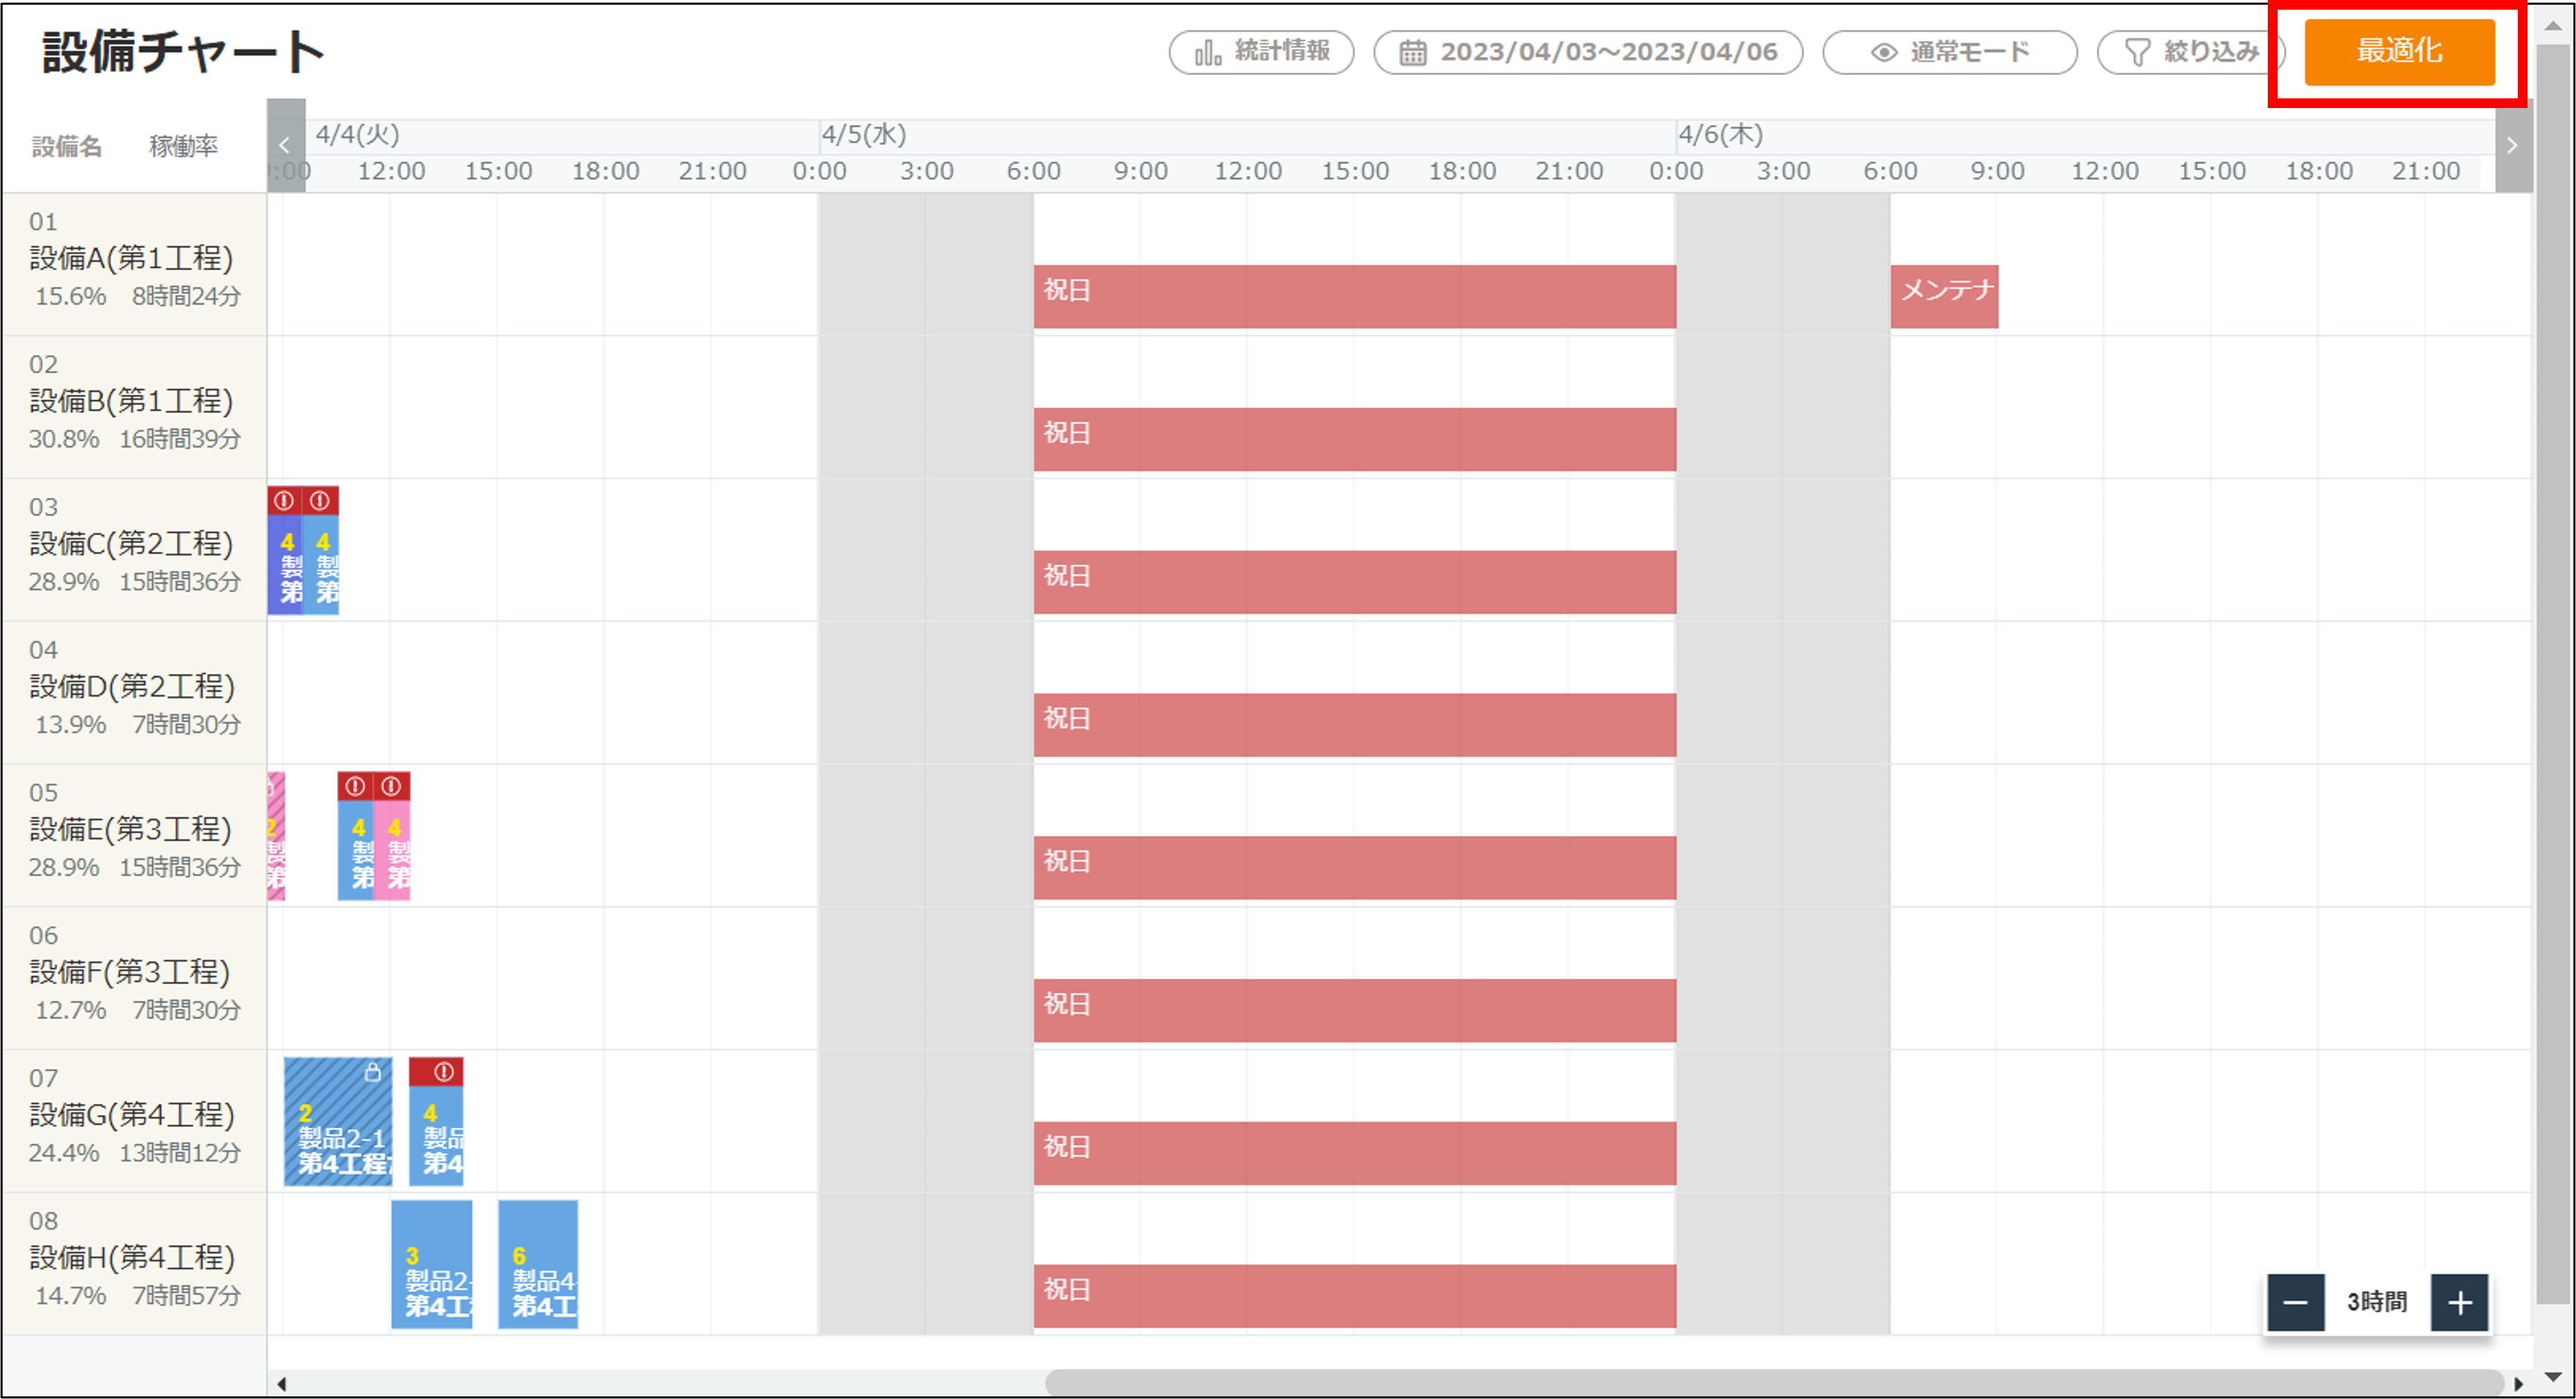The height and width of the screenshot is (1399, 2576).
Task: Go to the previous timeline period
Action: [x=285, y=146]
